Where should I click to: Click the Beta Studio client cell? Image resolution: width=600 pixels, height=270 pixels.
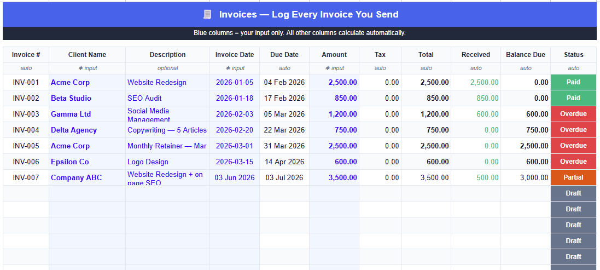(x=88, y=99)
